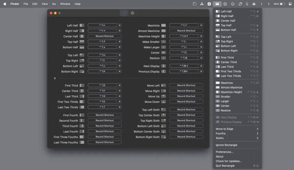Record shortcut for Top Center Sixth

[x=186, y=115]
